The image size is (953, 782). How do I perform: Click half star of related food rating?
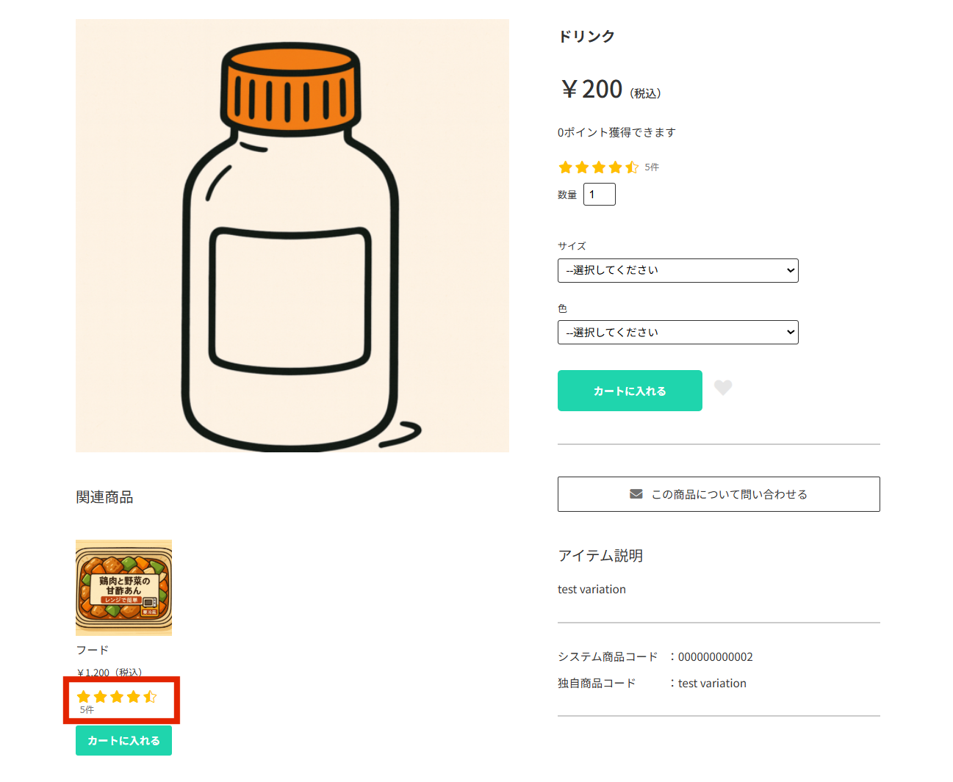[150, 697]
